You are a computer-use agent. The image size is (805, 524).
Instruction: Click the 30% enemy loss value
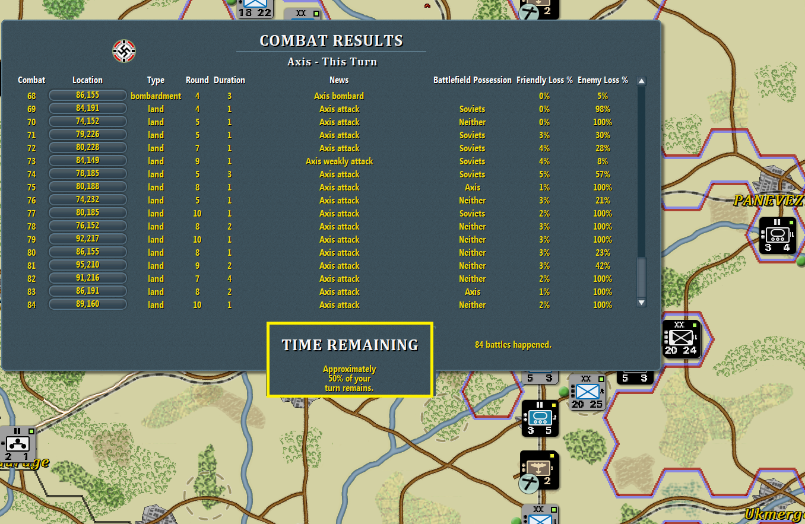tap(603, 135)
